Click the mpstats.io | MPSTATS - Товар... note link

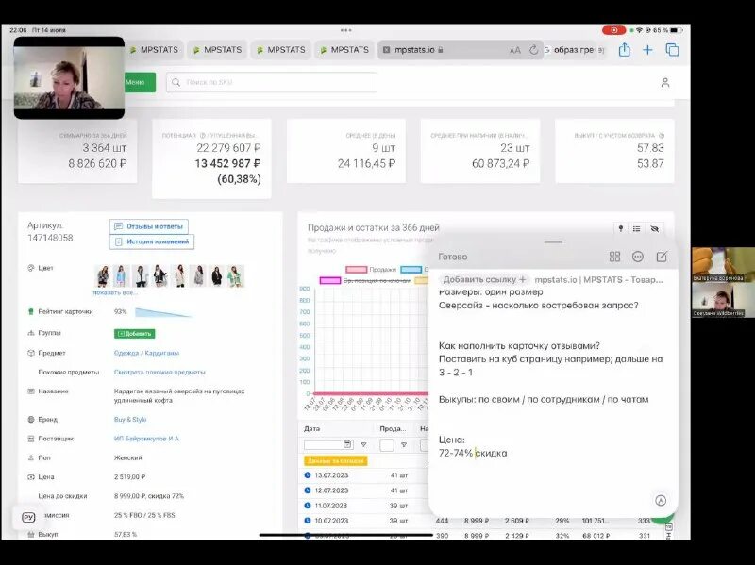click(x=598, y=279)
